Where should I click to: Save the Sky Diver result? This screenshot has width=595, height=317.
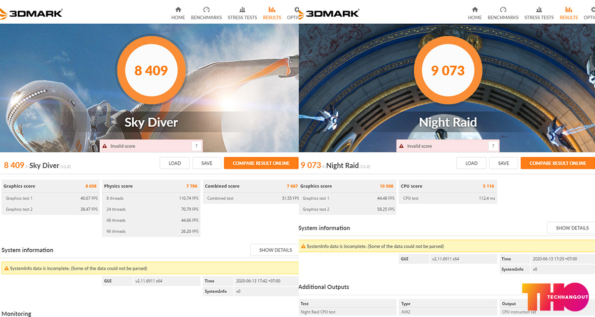coord(207,163)
